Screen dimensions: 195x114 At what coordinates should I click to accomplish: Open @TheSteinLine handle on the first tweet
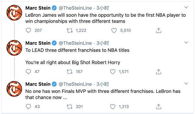click(75, 8)
